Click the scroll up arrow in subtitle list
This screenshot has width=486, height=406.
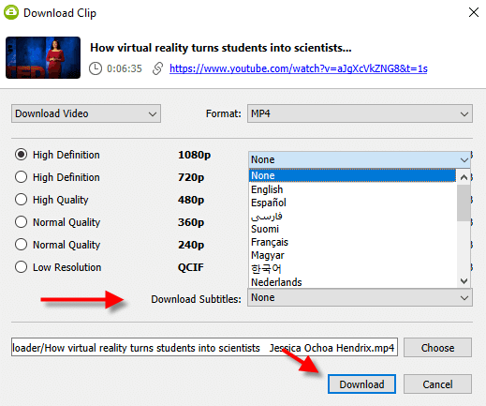coord(464,177)
